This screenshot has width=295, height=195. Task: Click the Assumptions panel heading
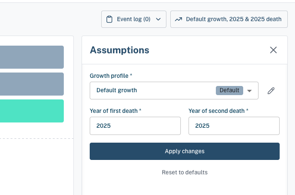click(x=119, y=50)
